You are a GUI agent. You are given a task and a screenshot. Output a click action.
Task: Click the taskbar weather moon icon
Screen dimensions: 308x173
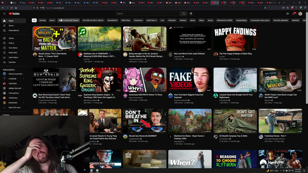[x=268, y=171]
